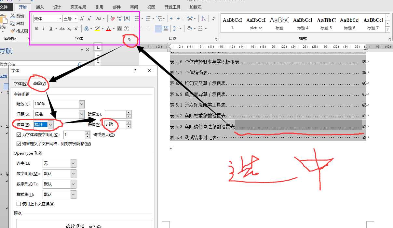Viewport: 393px width, 228px height.
Task: Open the Number forms (数字形式) dropdown
Action: tap(74, 184)
